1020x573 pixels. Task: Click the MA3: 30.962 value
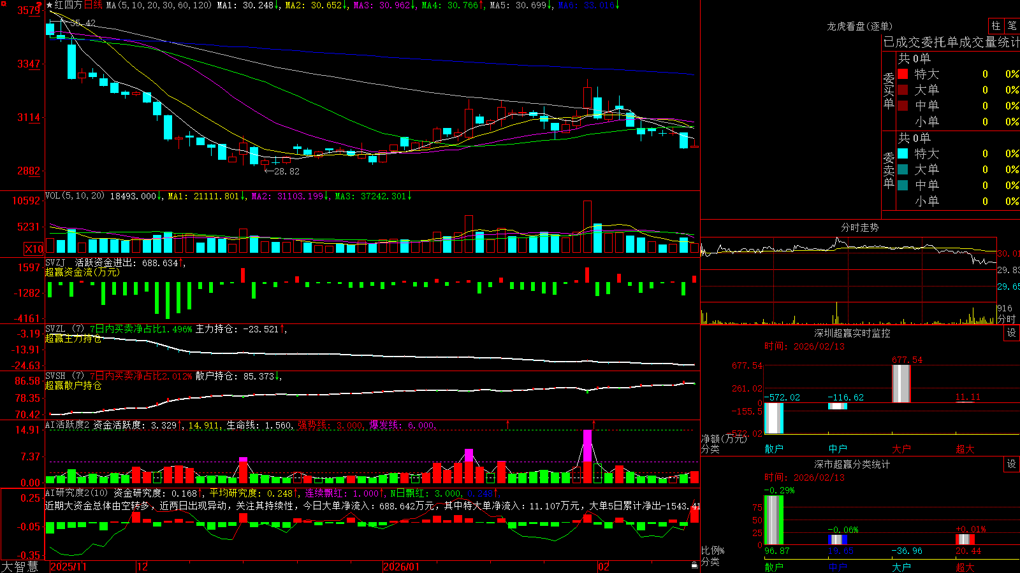point(384,5)
